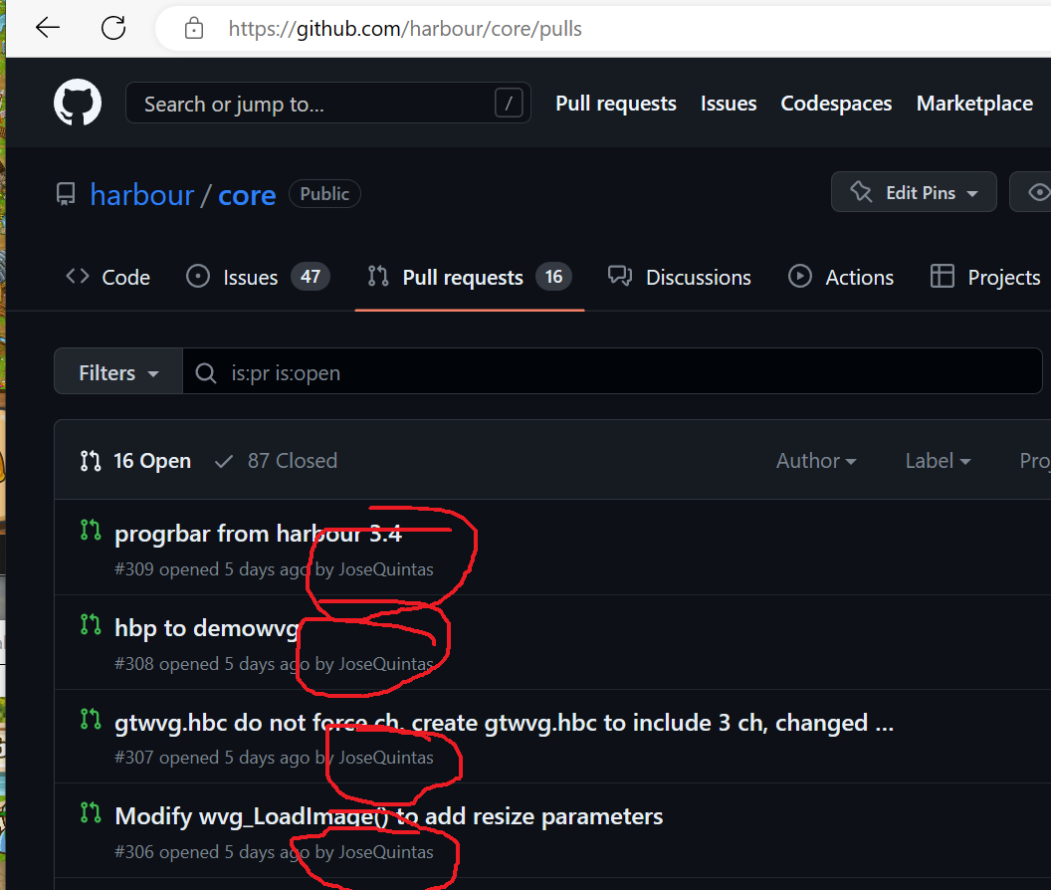Open the core repository link

click(x=247, y=196)
